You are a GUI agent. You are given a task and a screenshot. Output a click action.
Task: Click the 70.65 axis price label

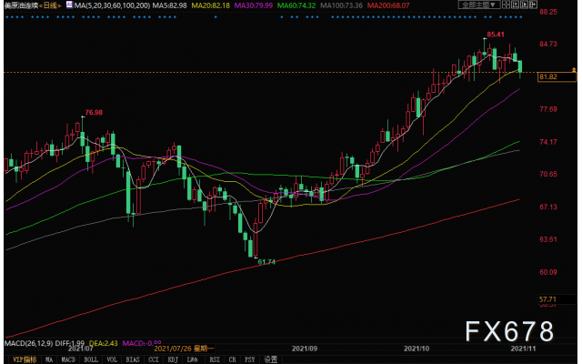tap(548, 174)
